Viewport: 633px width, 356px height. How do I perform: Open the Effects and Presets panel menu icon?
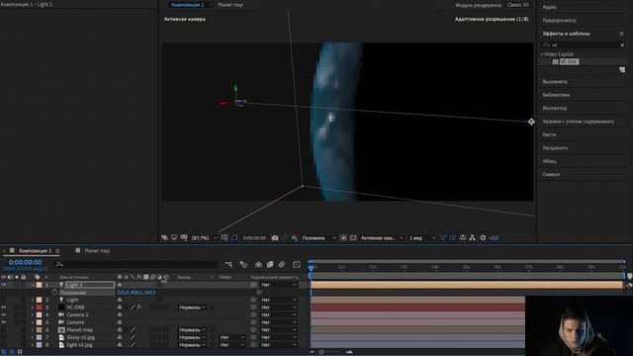click(622, 34)
